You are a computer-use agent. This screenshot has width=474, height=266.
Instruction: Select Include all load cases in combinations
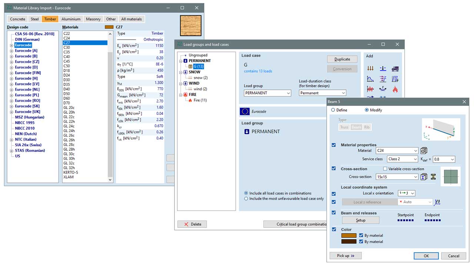point(246,193)
